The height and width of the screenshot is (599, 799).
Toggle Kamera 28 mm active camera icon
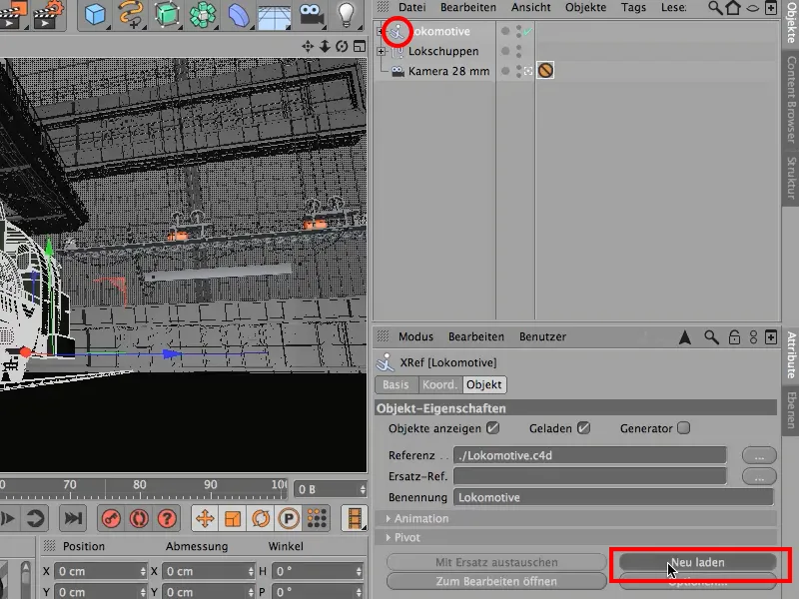[x=528, y=71]
